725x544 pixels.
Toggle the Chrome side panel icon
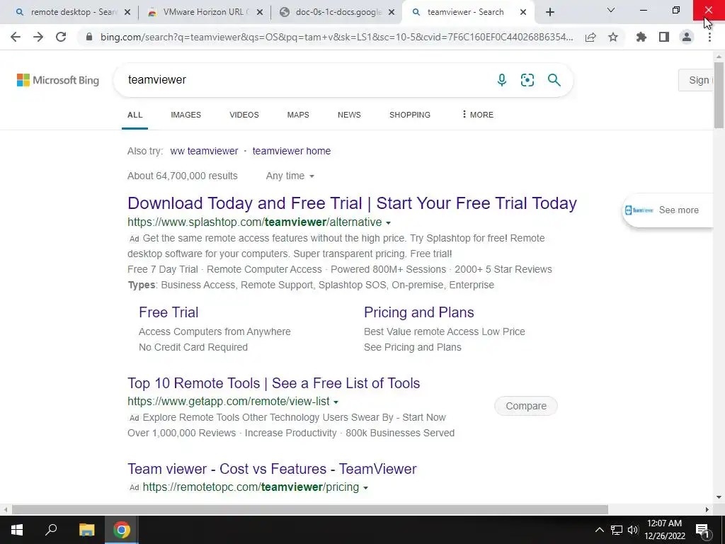[x=664, y=37]
